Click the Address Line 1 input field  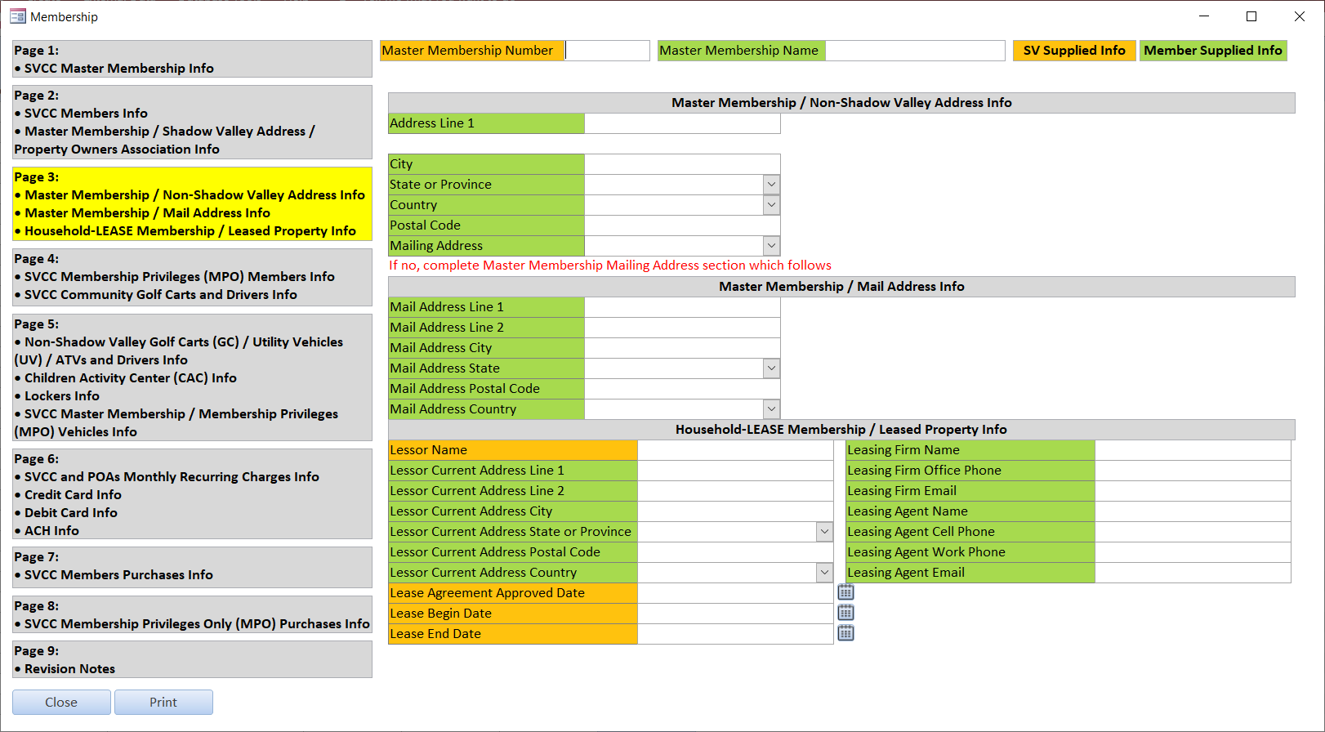click(x=682, y=123)
